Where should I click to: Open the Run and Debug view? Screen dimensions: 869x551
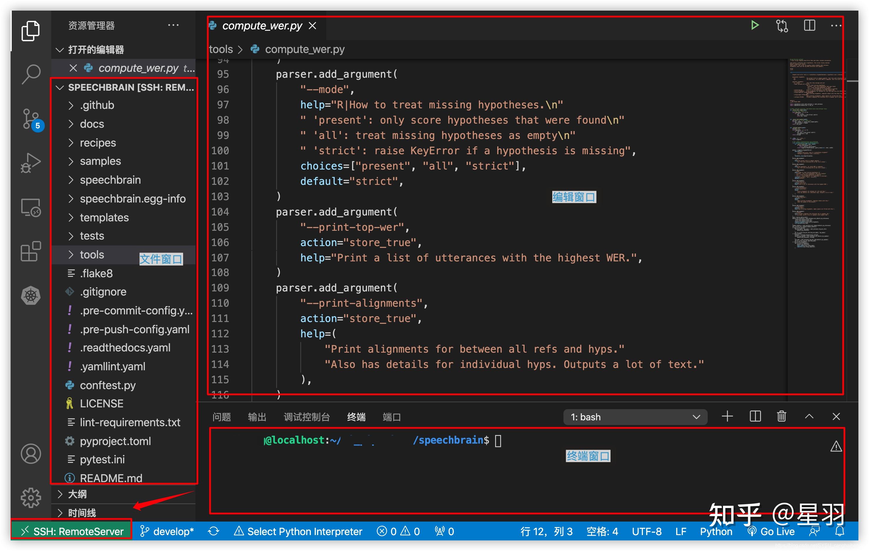31,163
